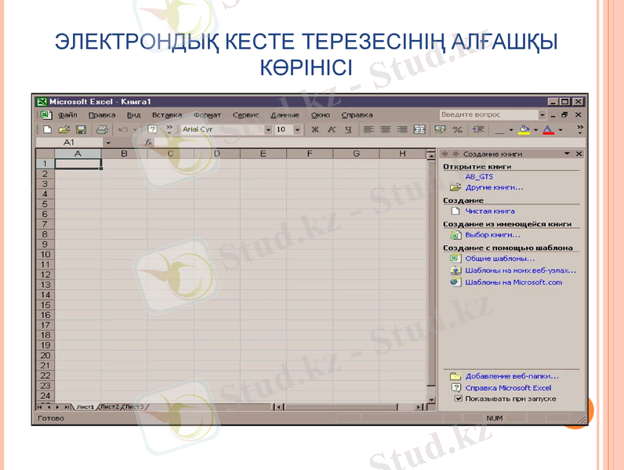
Task: Click the decrease indent icon
Action: [x=478, y=129]
